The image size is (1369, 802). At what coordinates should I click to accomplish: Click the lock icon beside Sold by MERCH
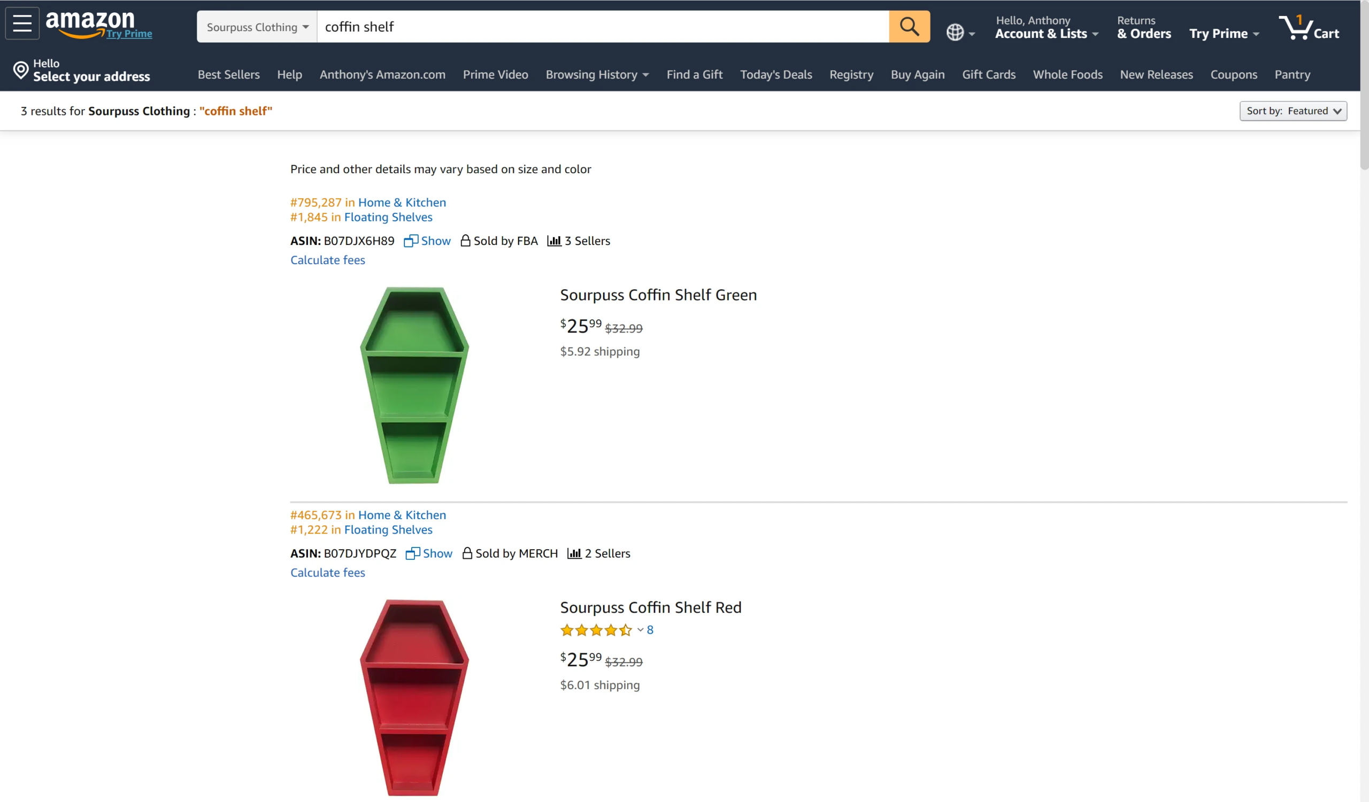coord(467,553)
